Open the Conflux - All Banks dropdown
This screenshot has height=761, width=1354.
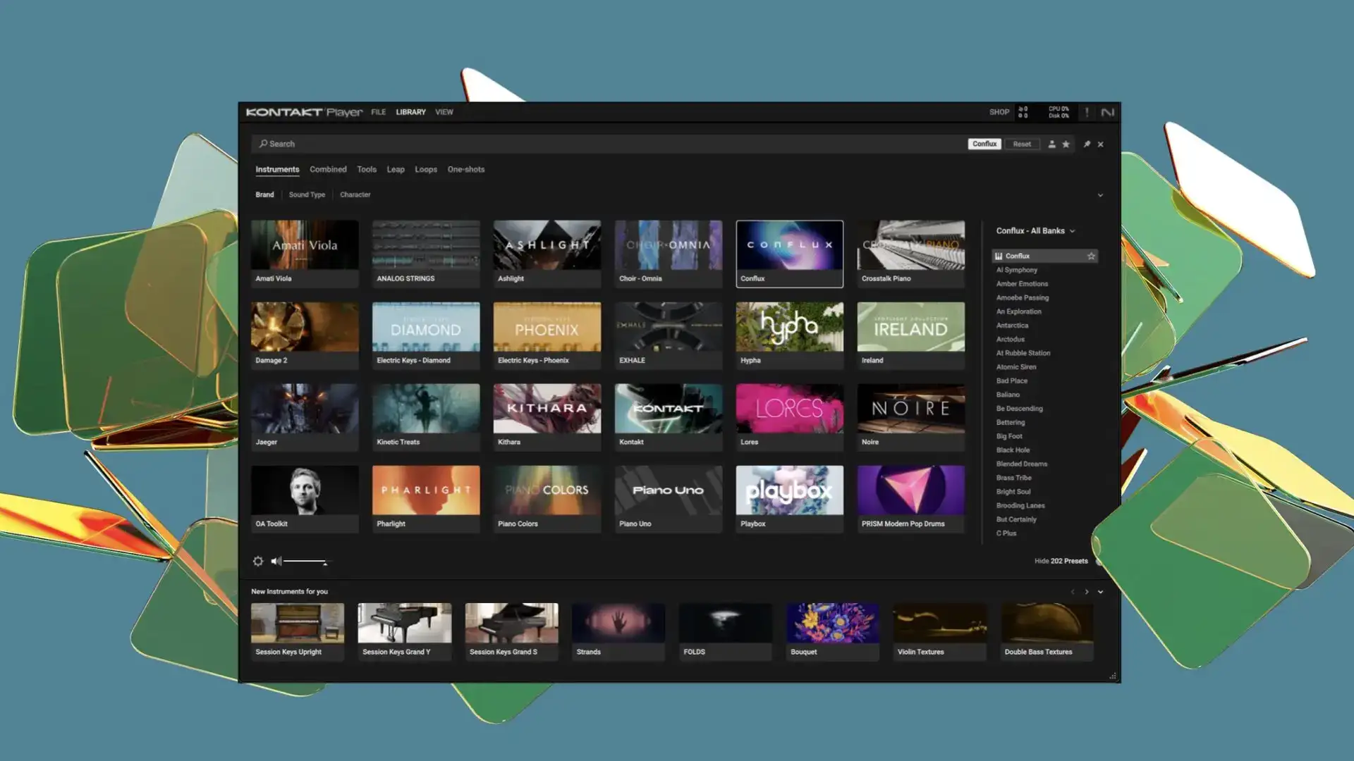point(1035,231)
